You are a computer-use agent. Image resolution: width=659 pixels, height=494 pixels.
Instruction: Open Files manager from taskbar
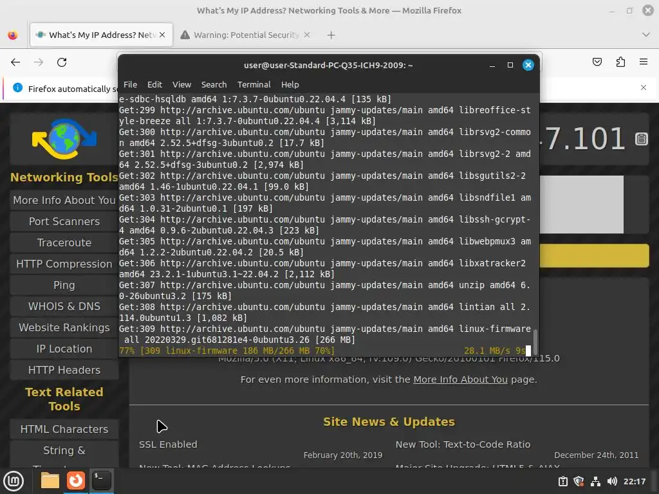[50, 480]
